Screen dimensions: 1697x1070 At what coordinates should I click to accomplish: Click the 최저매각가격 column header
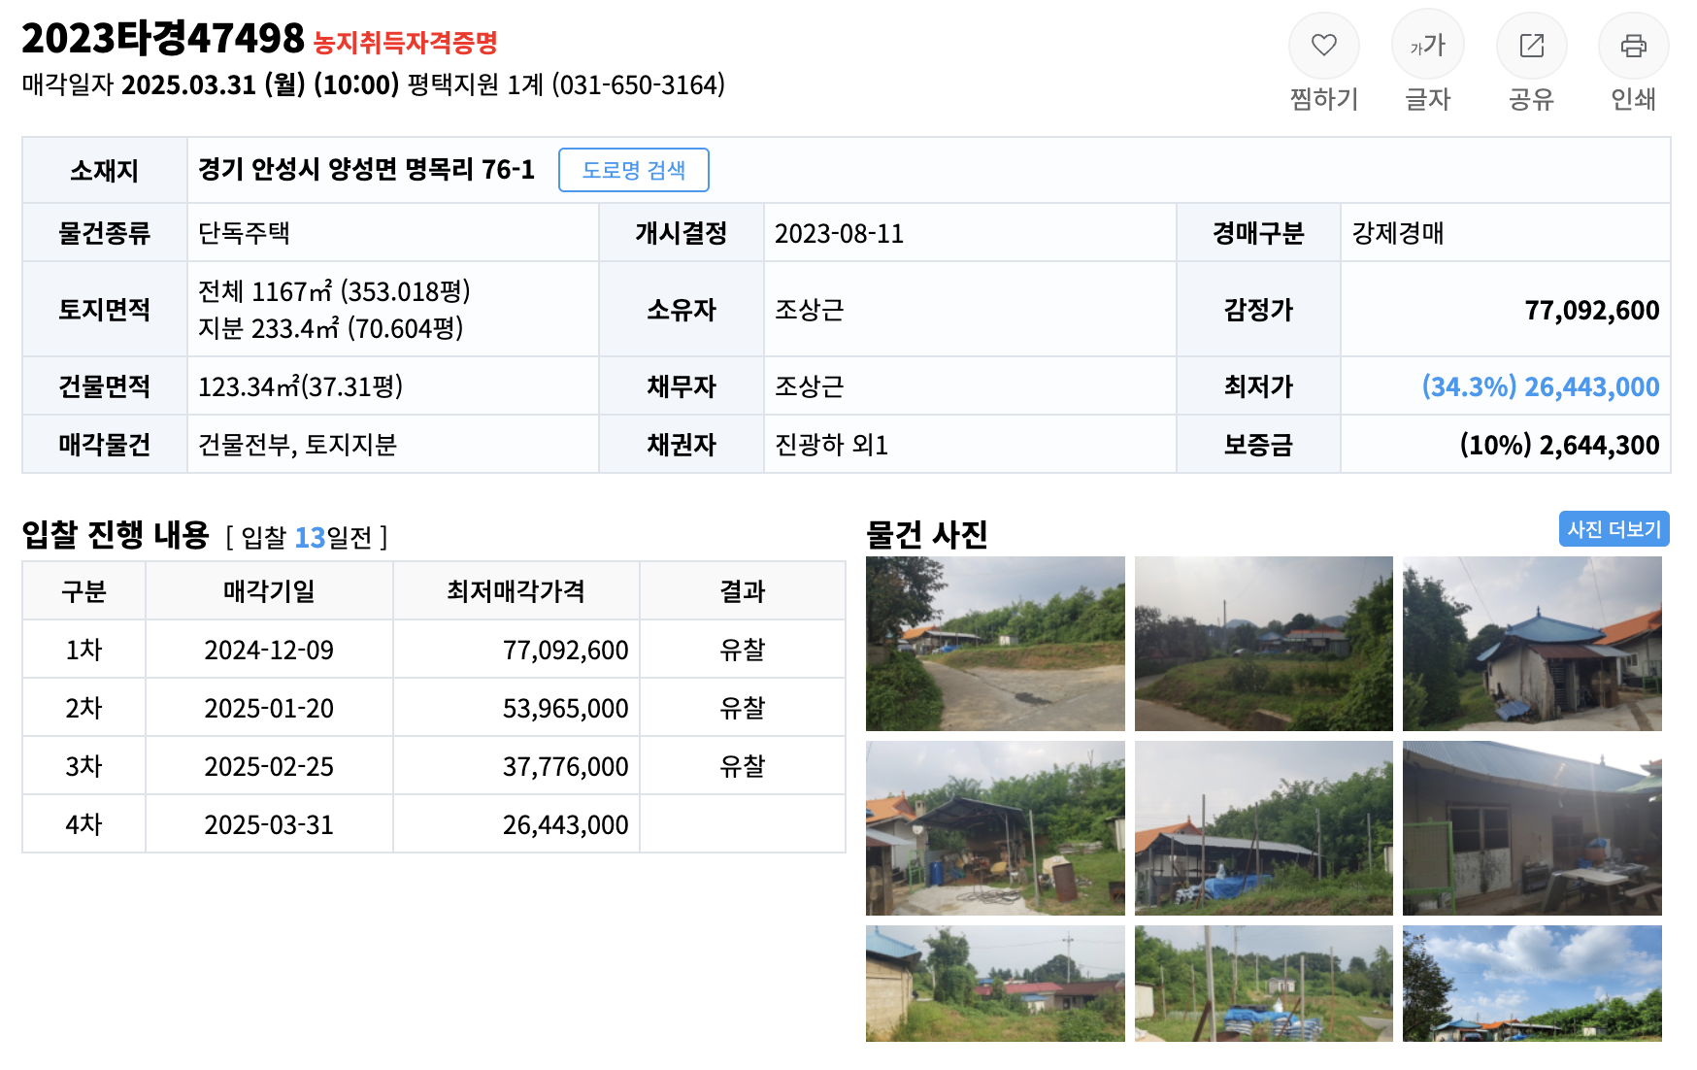tap(516, 591)
